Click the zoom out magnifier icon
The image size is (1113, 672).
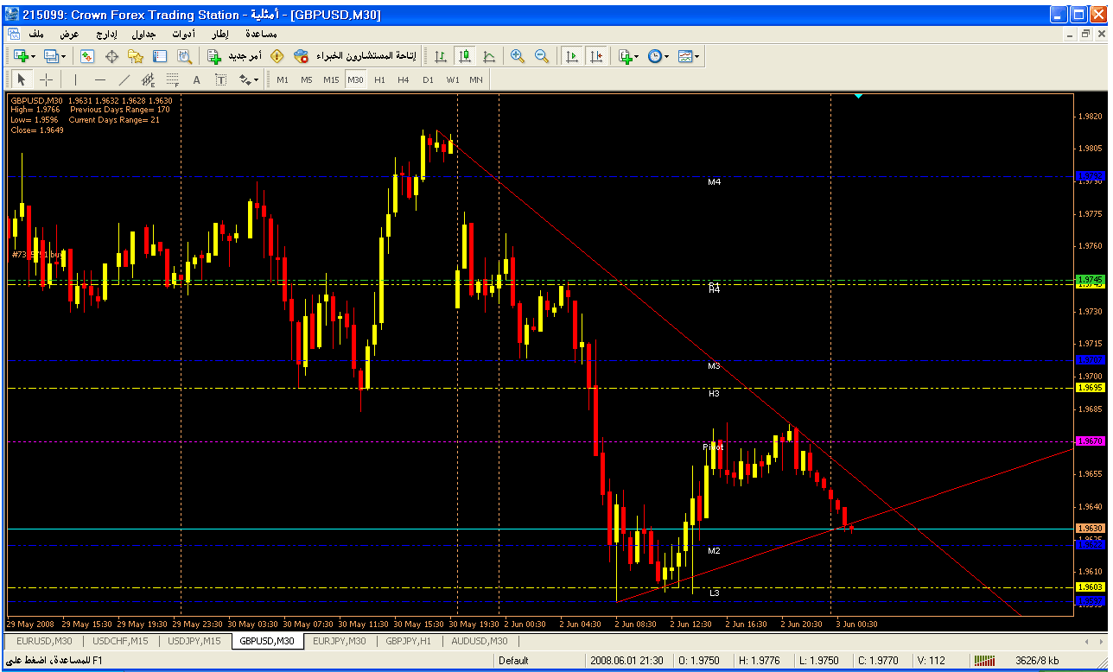[542, 56]
